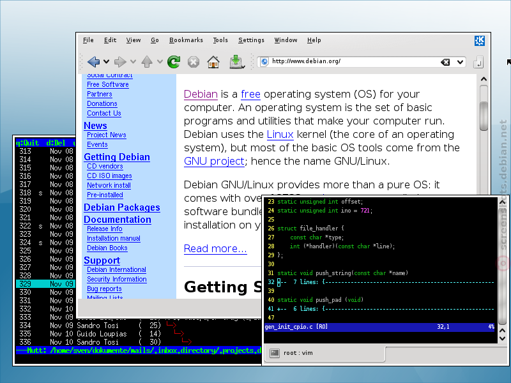Open Forward history dropdown arrow
The height and width of the screenshot is (383, 511).
point(133,61)
